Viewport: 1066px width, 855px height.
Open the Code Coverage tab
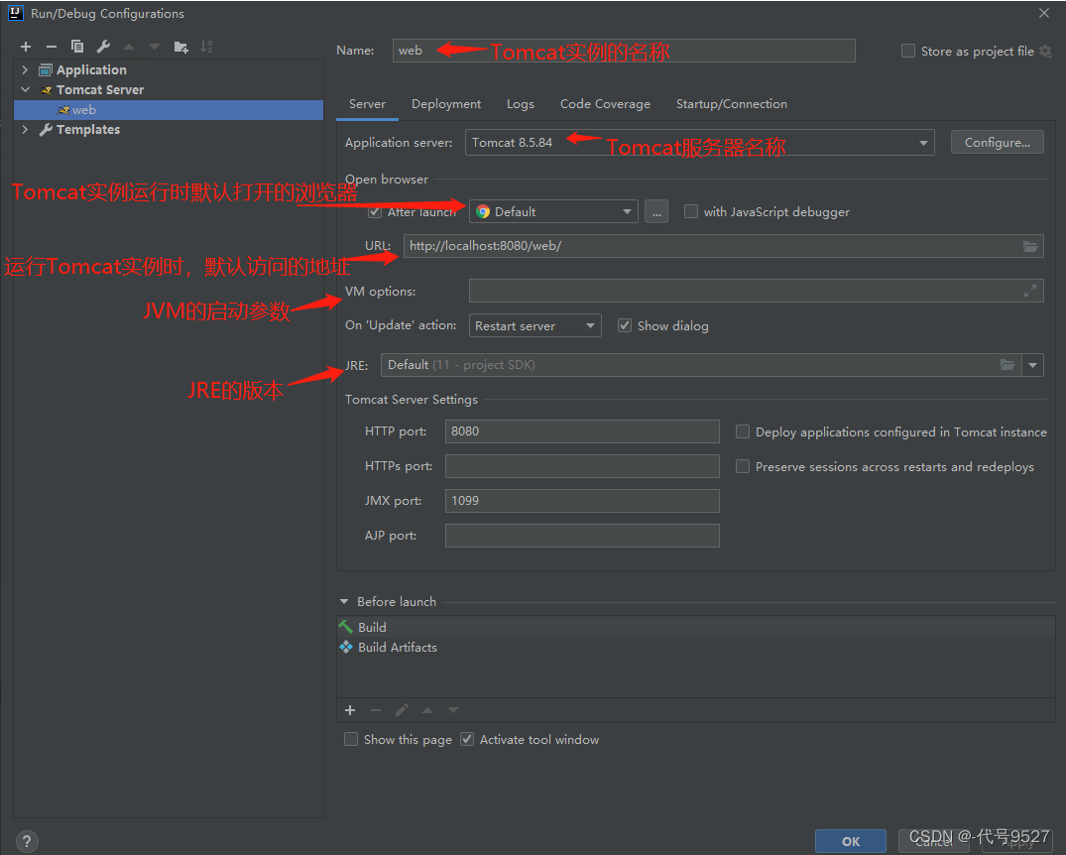pos(605,104)
